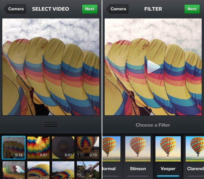This screenshot has height=179, width=204.
Task: Select the deflated striped balloon video in second row
Action: pos(14,170)
